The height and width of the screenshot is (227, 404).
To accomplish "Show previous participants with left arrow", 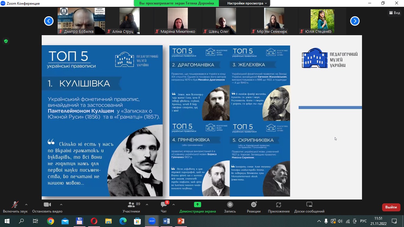I will [49, 21].
